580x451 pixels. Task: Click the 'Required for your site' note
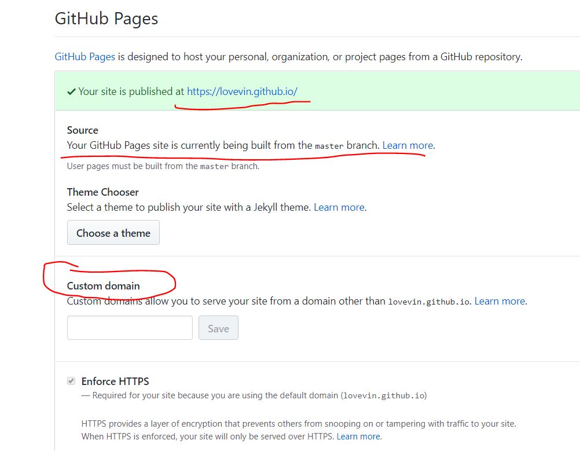[x=254, y=395]
